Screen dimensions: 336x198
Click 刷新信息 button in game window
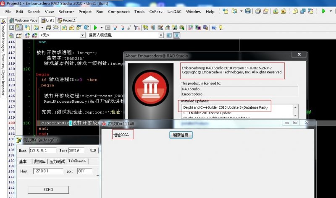[181, 135]
